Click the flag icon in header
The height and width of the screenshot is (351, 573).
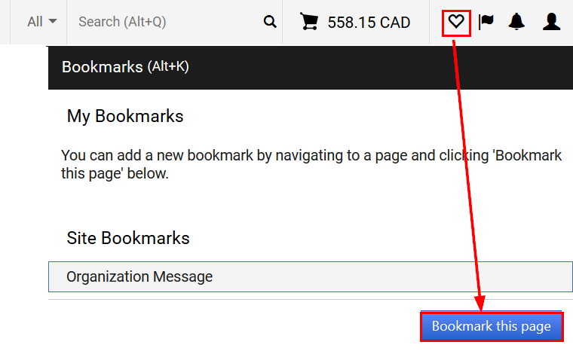pos(486,22)
